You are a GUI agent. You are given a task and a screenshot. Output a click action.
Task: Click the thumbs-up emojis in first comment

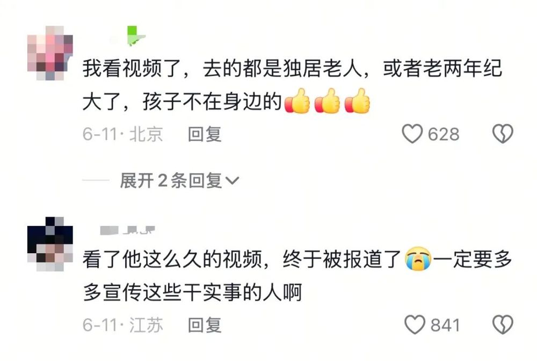pyautogui.click(x=328, y=101)
